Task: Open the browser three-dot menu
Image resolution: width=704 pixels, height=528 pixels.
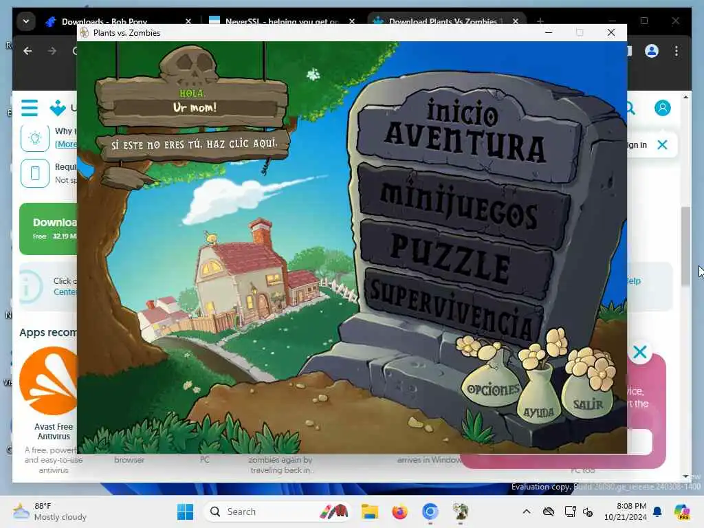Action: click(676, 51)
